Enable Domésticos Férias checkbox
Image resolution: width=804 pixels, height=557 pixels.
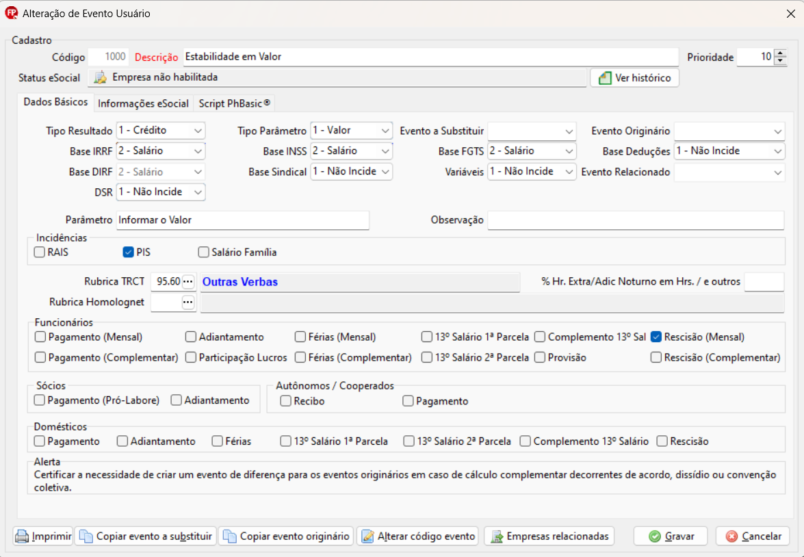218,441
